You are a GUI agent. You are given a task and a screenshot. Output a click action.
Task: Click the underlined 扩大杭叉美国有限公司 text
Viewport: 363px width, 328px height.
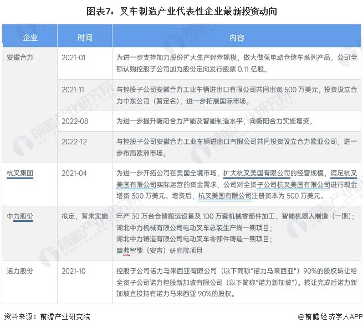[257, 173]
